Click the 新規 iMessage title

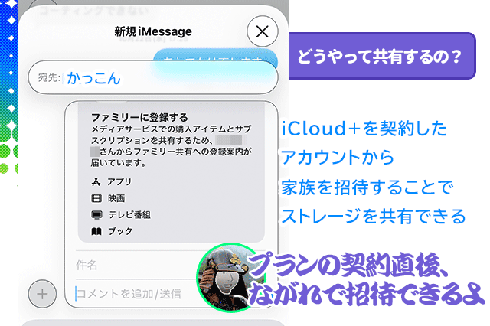tap(153, 31)
